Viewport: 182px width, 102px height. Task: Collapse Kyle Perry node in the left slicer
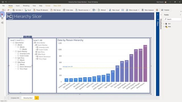click(x=13, y=58)
